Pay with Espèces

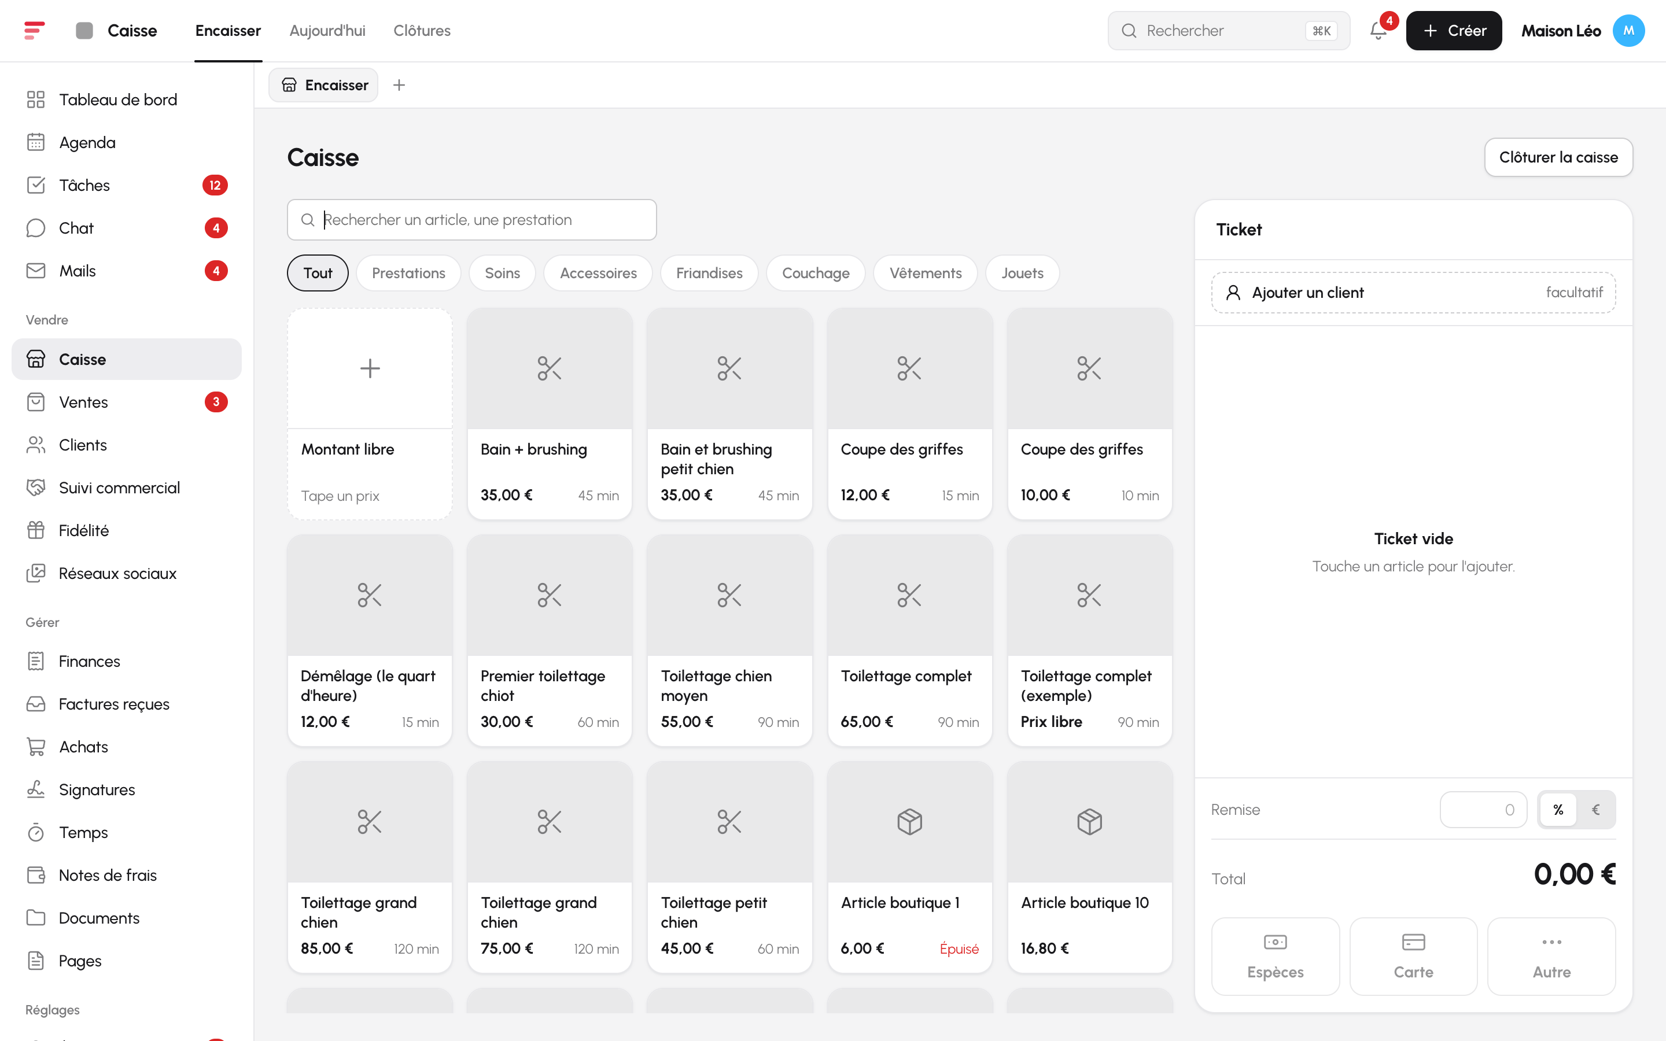[1275, 955]
